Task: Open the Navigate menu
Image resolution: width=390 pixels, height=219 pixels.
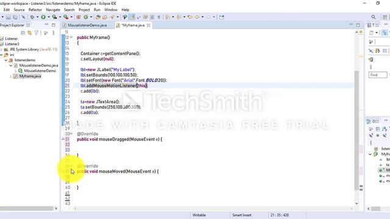Action: [53, 10]
